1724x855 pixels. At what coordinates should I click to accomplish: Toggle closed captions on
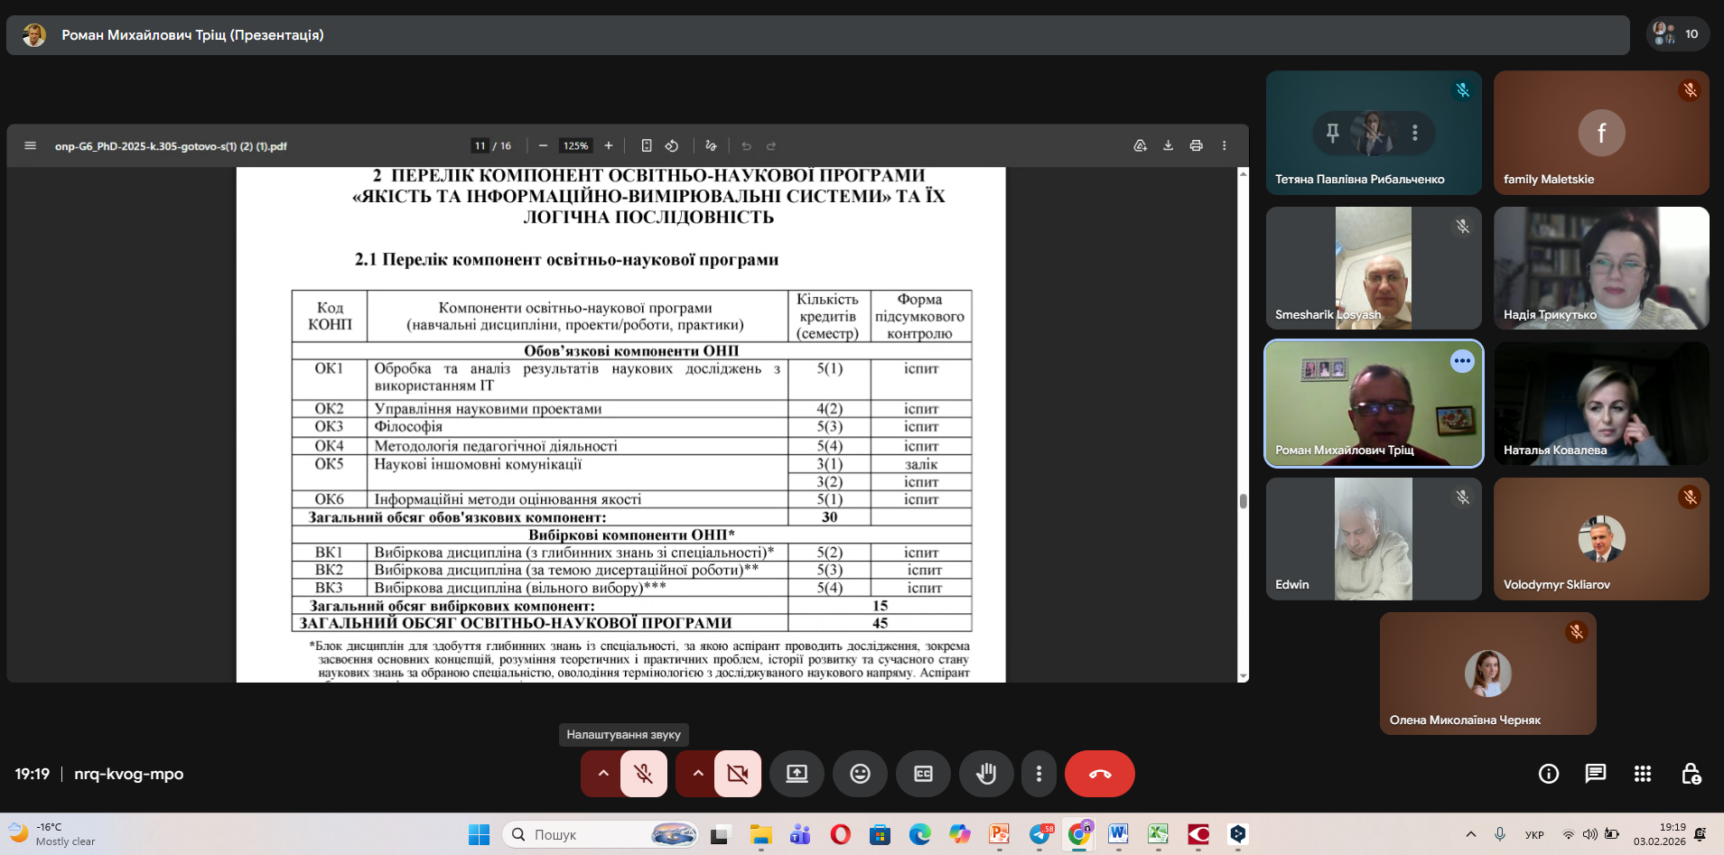point(923,774)
